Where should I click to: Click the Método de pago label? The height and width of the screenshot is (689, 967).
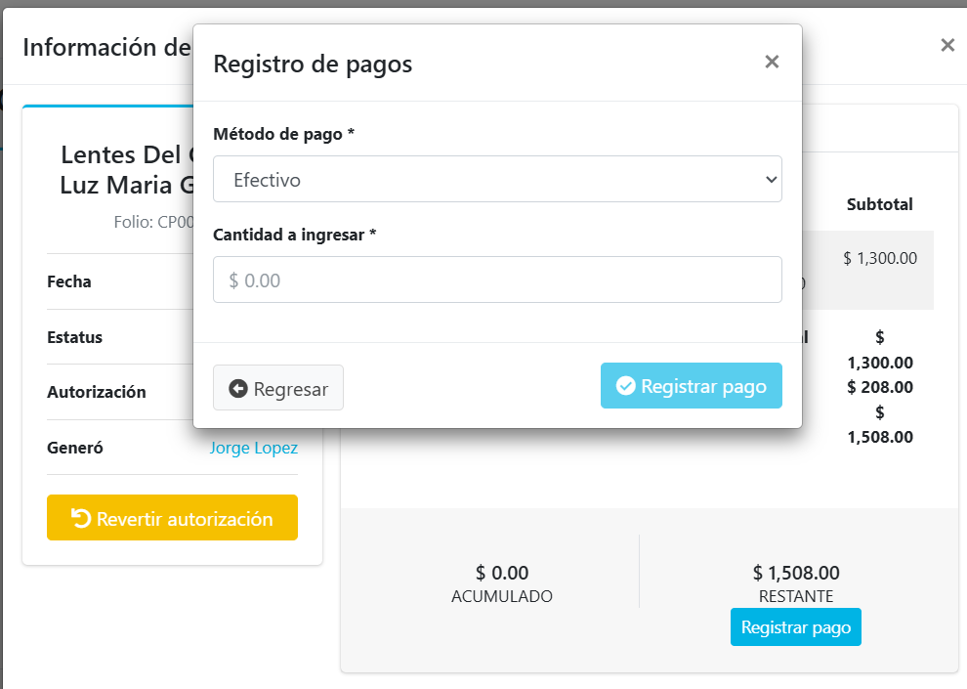point(283,134)
